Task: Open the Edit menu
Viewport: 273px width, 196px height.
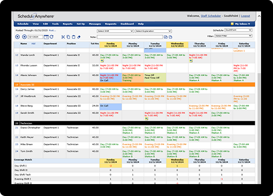Action: 46,24
